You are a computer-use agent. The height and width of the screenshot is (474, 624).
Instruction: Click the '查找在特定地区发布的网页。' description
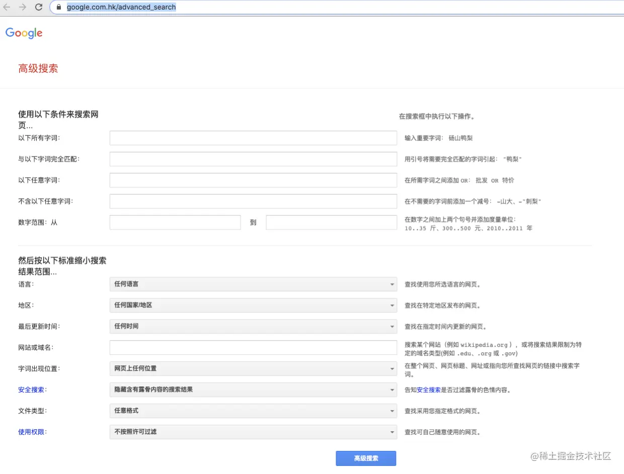(443, 305)
